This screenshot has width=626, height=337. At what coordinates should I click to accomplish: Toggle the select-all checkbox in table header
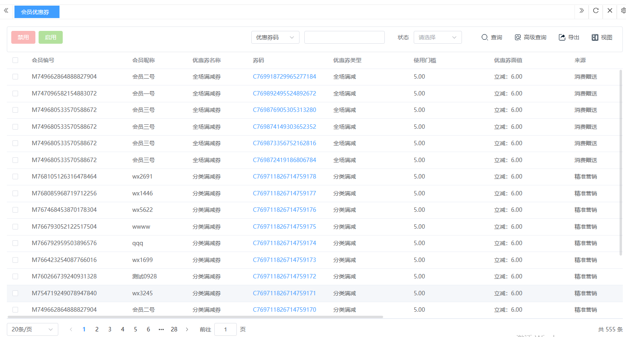click(x=15, y=60)
